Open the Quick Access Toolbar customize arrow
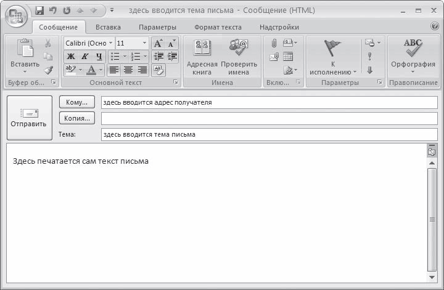The height and width of the screenshot is (290, 444). coord(112,10)
